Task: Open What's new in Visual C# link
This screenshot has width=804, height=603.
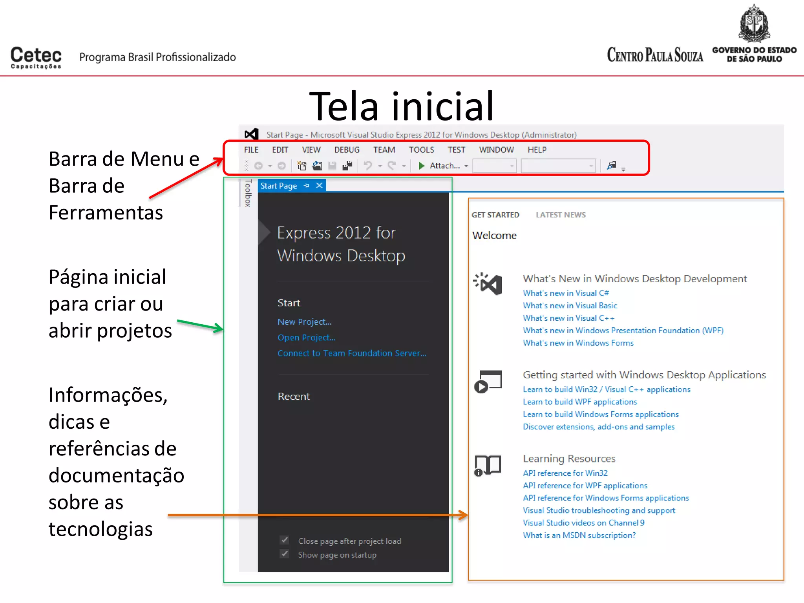Action: tap(566, 293)
